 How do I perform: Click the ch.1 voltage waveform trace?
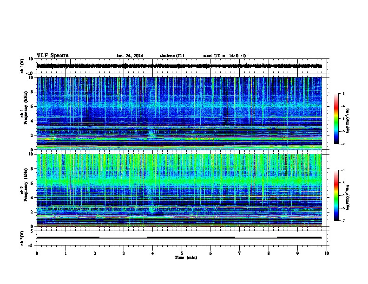179,66
